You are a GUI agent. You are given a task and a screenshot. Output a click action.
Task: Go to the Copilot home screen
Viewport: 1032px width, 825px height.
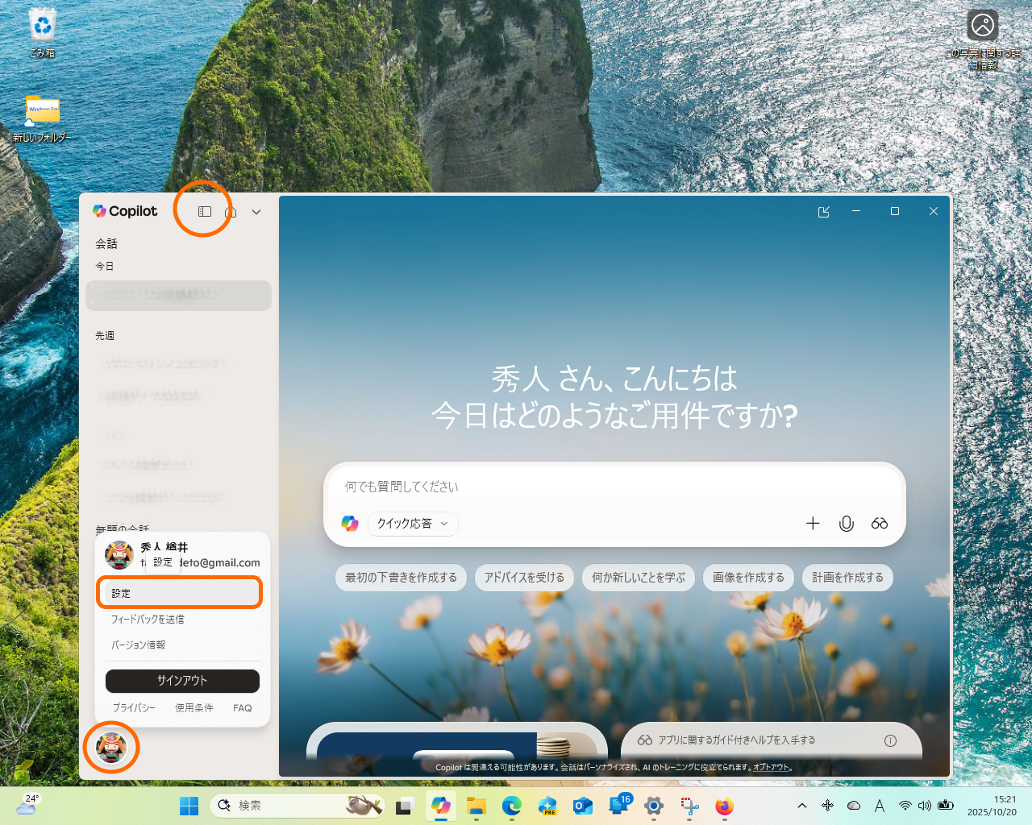coord(231,211)
